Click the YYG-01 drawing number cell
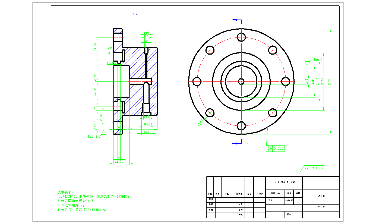 coord(321,207)
